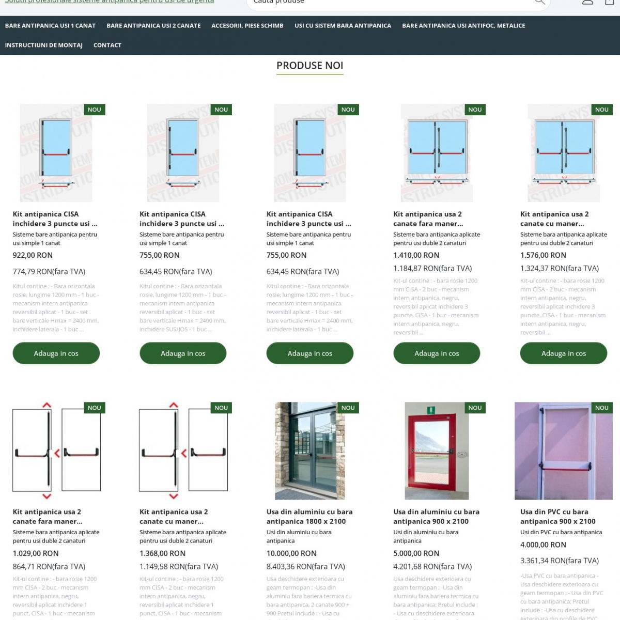
Task: Click the 3.361,34 RON(fara TVA) price
Action: pyautogui.click(x=560, y=561)
